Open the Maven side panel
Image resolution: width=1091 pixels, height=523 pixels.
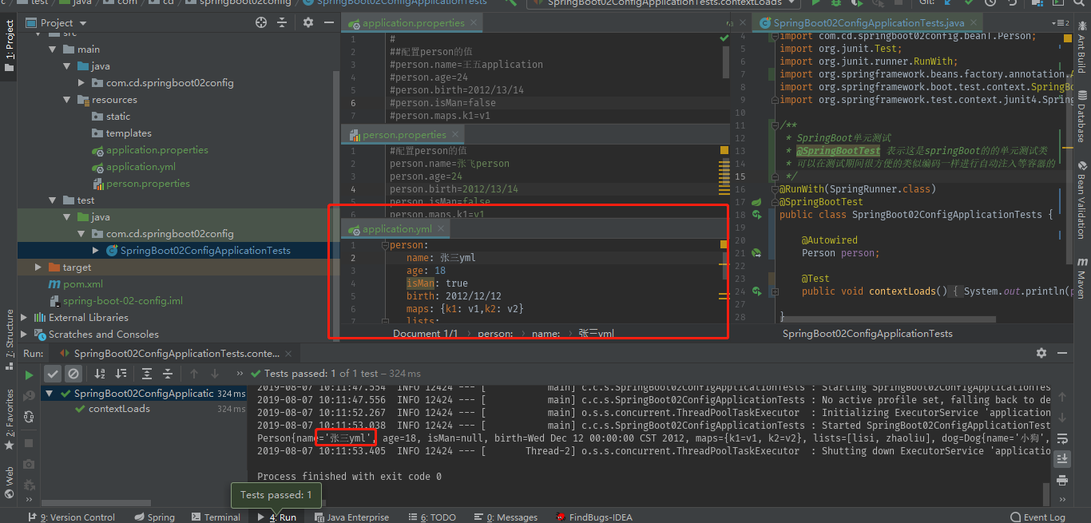[x=1081, y=277]
